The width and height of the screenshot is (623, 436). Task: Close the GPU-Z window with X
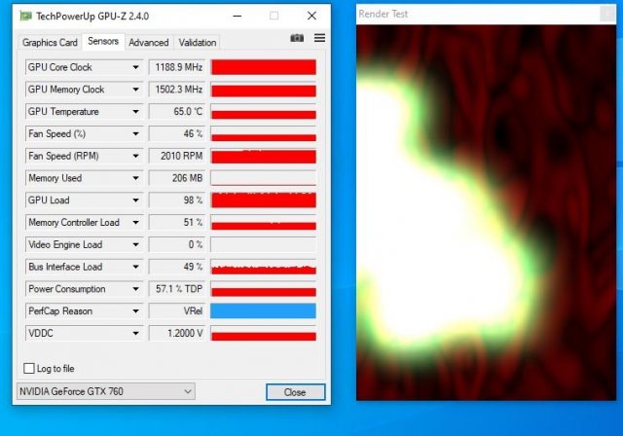click(x=311, y=16)
